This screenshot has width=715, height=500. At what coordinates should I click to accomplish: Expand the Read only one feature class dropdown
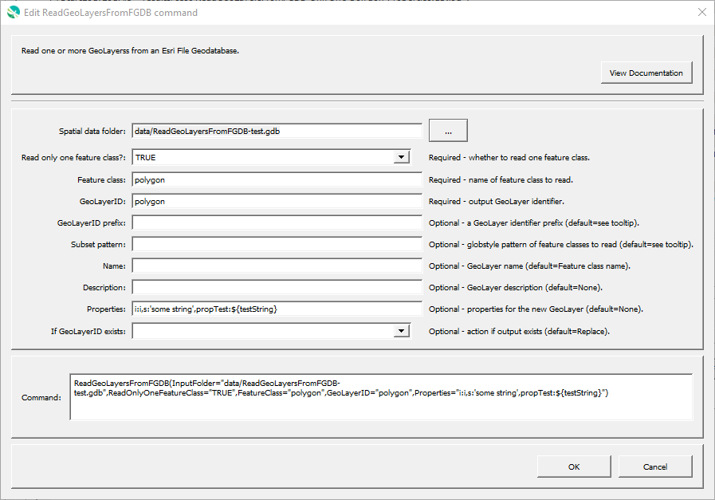tap(401, 157)
